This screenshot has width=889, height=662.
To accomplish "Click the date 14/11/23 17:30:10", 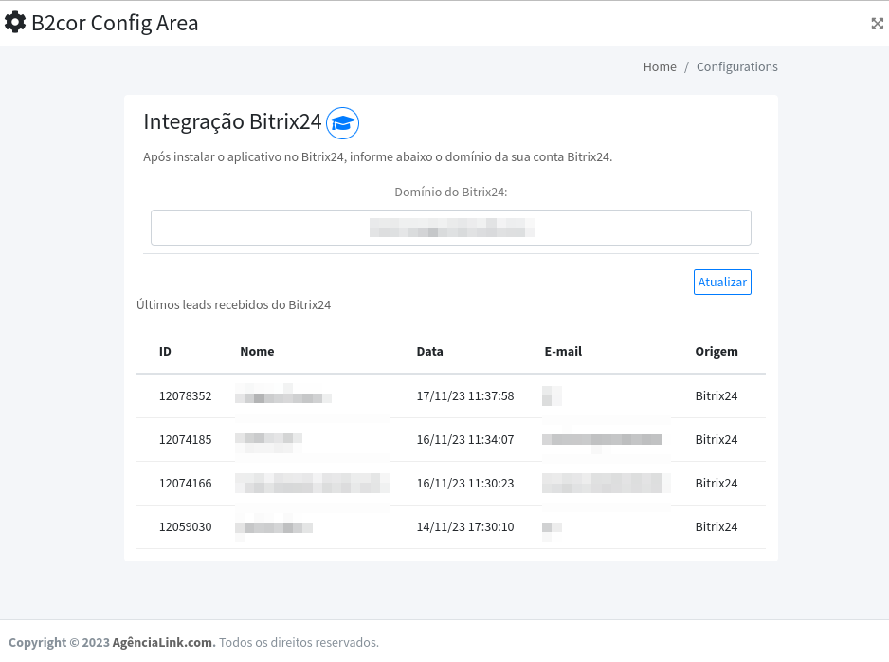I will (x=464, y=526).
